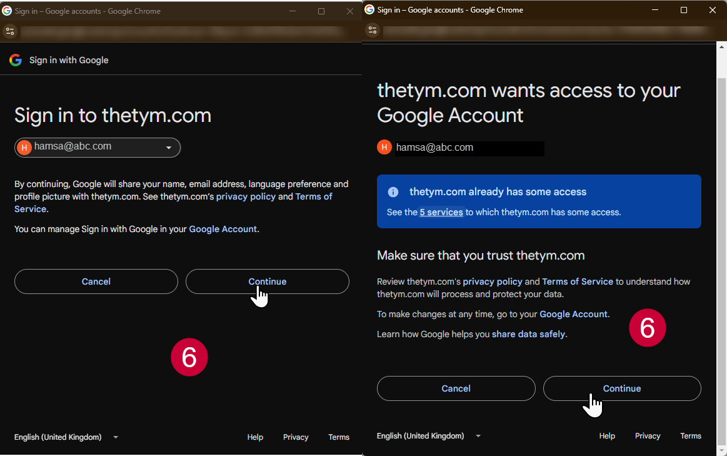
Task: Click the text "thetym.com already has some access"
Action: point(498,191)
